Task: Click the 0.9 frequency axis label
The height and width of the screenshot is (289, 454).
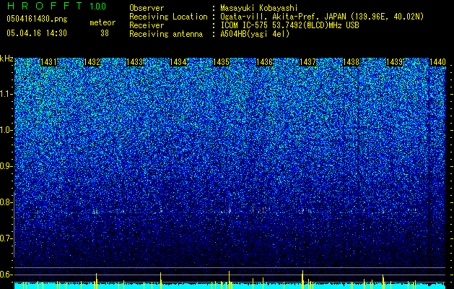Action: (x=6, y=166)
